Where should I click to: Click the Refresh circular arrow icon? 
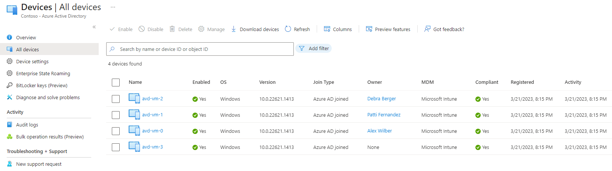click(x=288, y=29)
